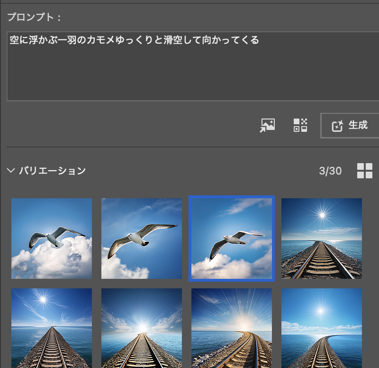Click the 生成 (Generate) button
379x368 pixels.
pos(350,125)
